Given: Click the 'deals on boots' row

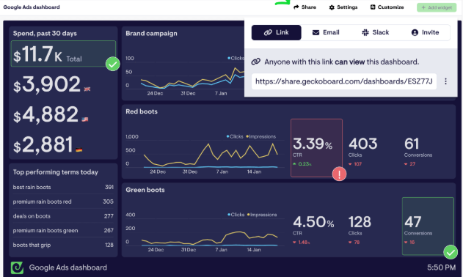Looking at the screenshot, I should pyautogui.click(x=63, y=216).
